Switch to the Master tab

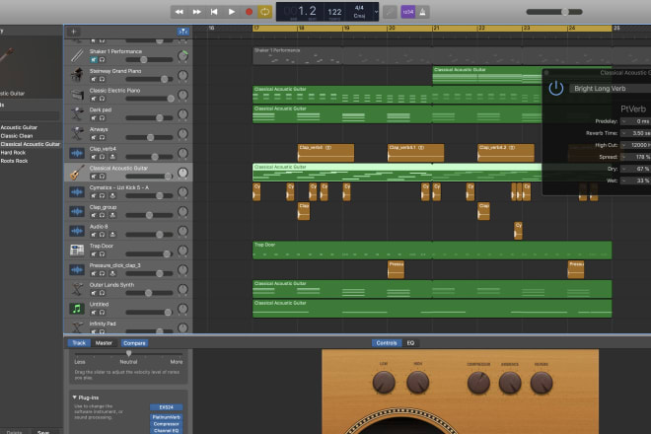coord(104,343)
